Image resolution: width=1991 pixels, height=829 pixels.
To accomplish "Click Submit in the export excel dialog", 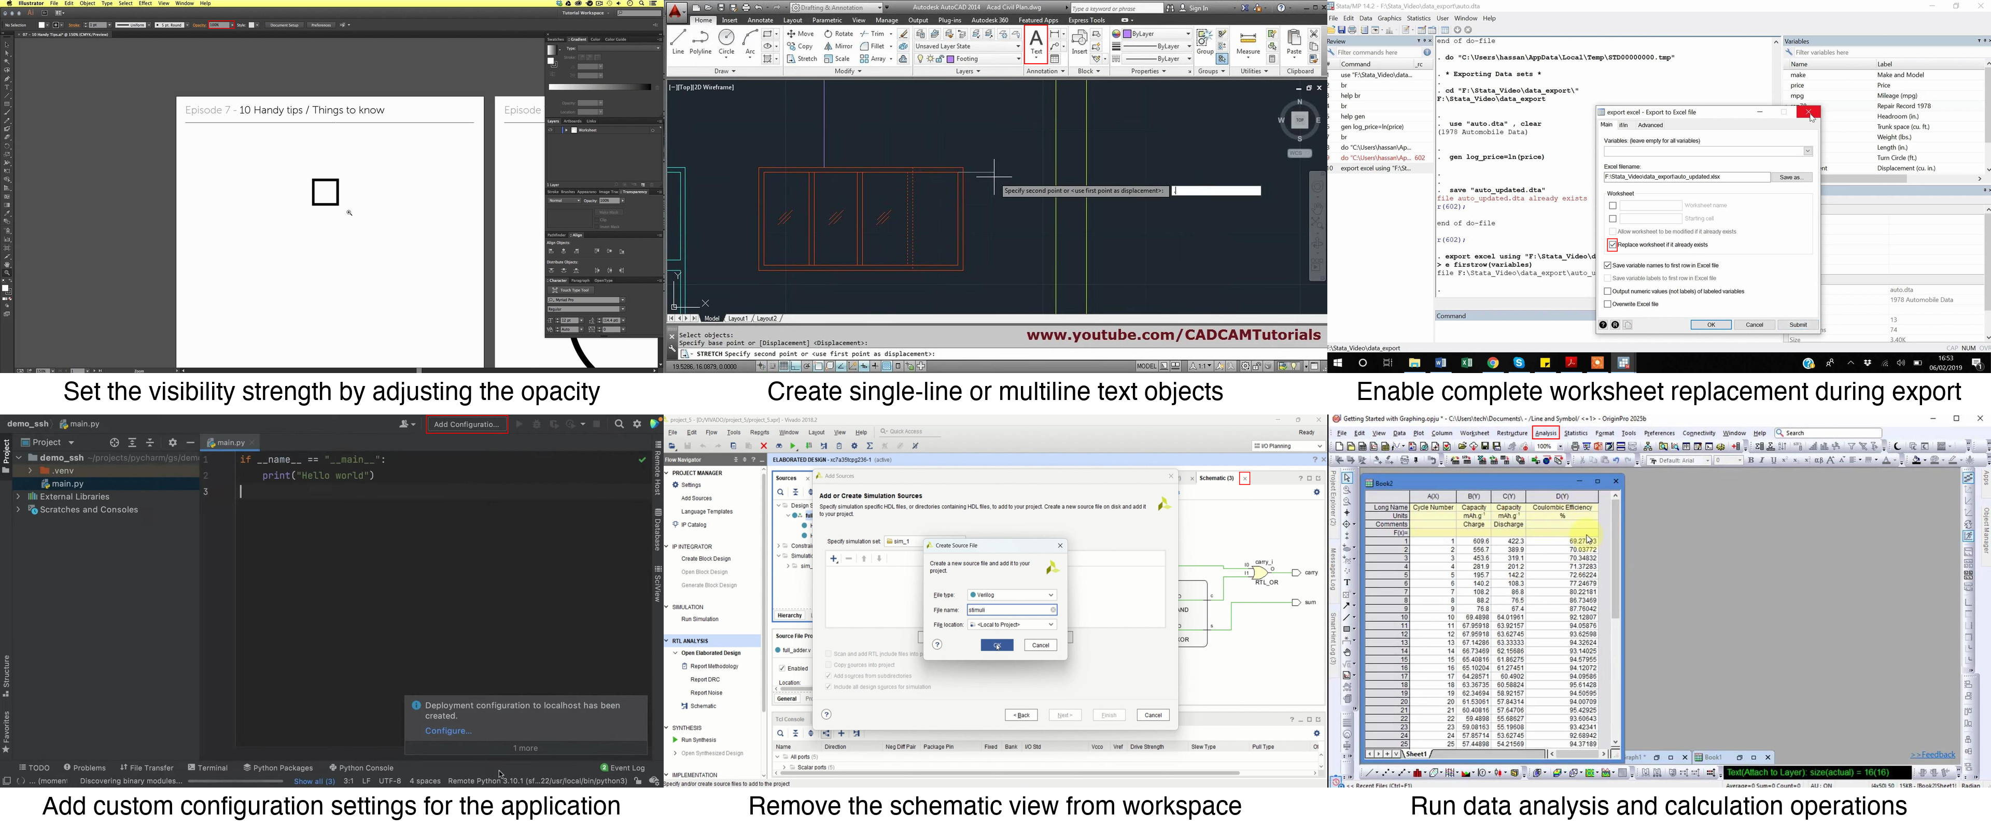I will click(x=1798, y=325).
